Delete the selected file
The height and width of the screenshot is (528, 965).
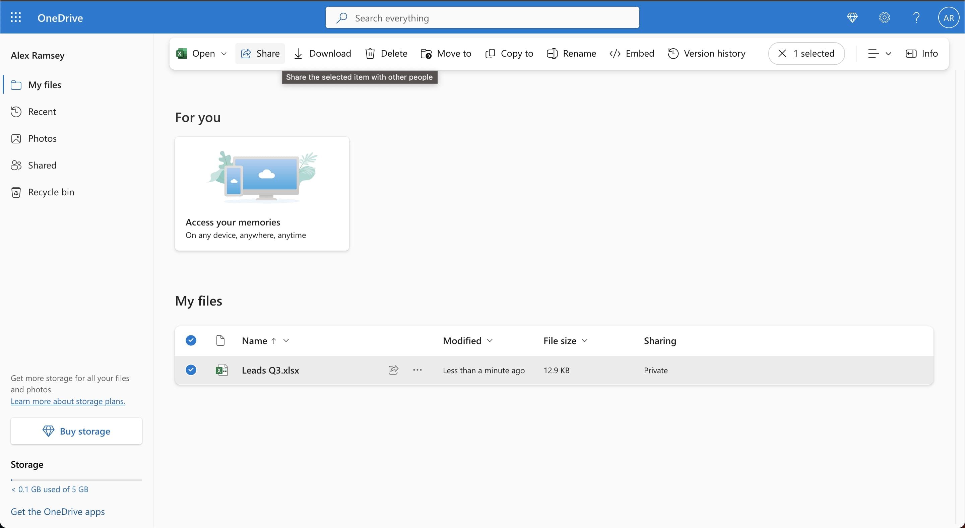click(x=386, y=53)
